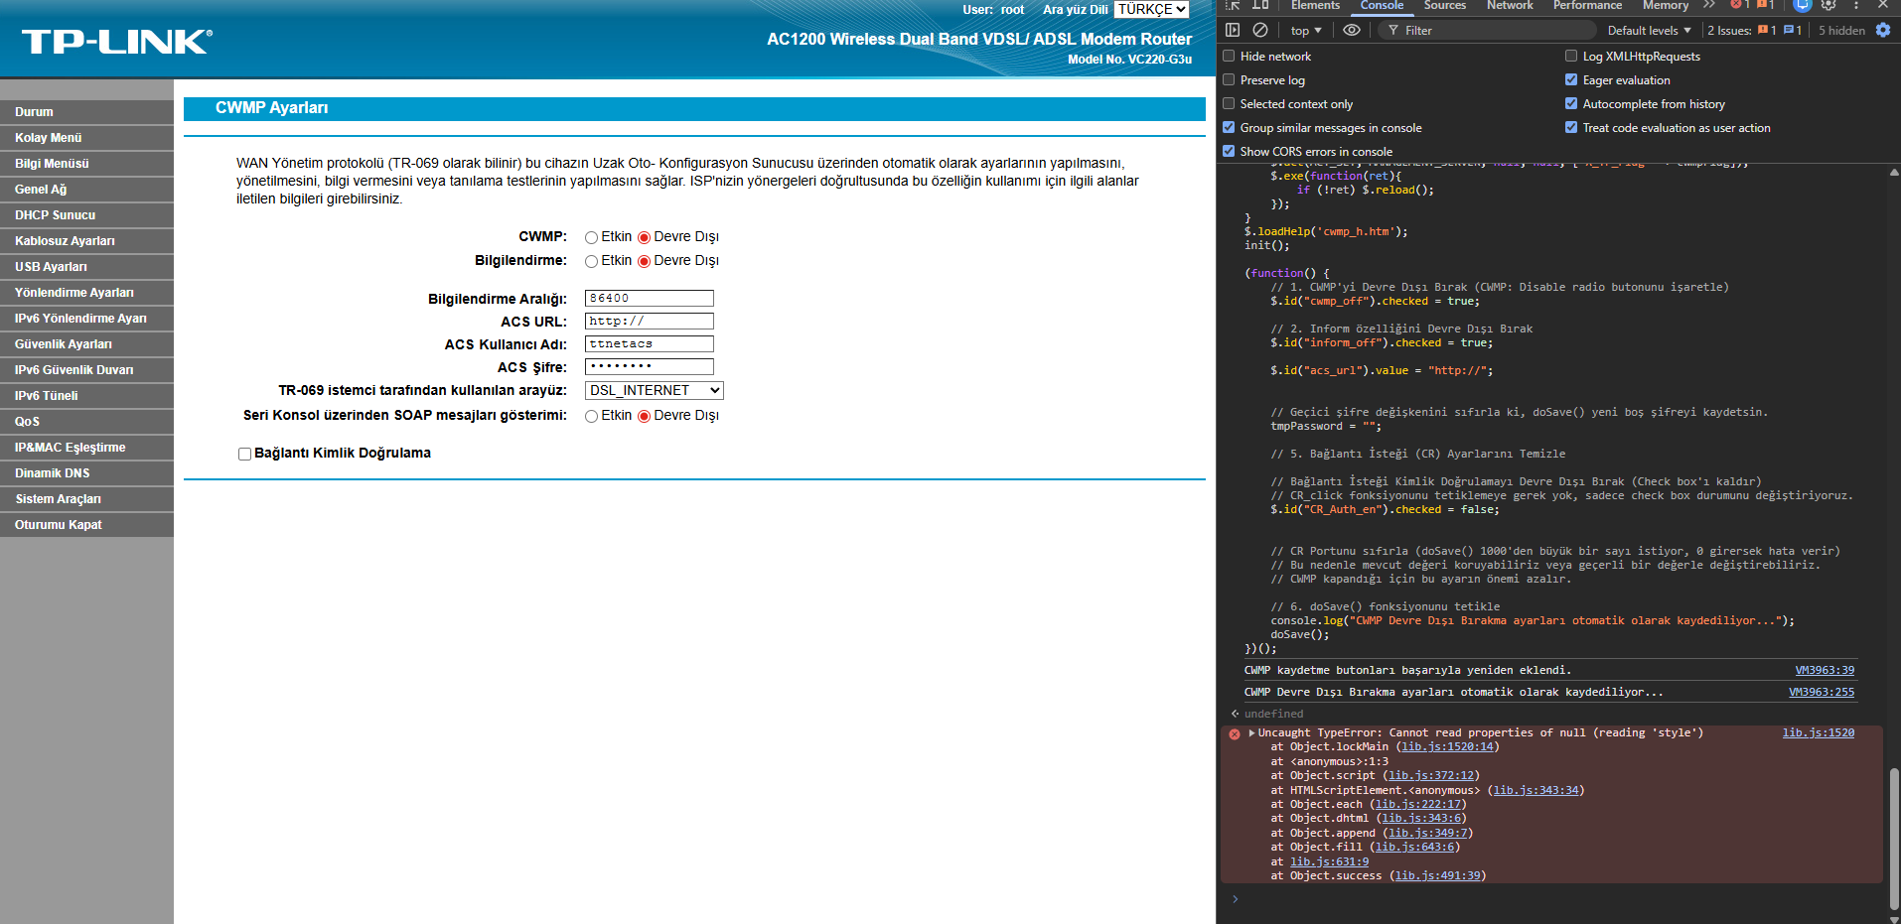Select Etkin radio for Bilgilendirme
Viewport: 1901px width, 924px height.
point(591,261)
